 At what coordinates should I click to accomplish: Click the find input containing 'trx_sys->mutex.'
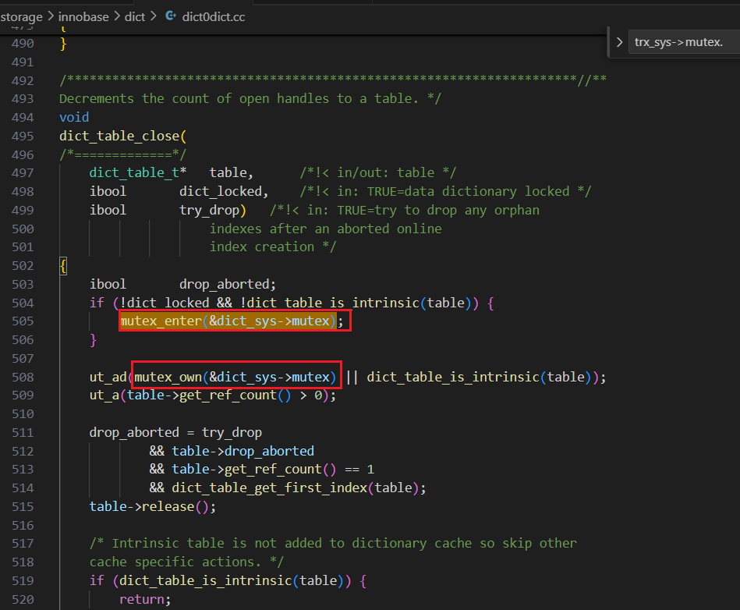pyautogui.click(x=685, y=42)
